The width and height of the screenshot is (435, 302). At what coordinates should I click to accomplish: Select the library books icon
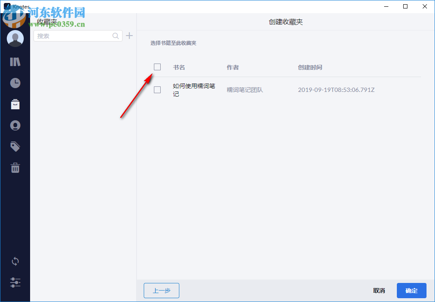pyautogui.click(x=15, y=61)
